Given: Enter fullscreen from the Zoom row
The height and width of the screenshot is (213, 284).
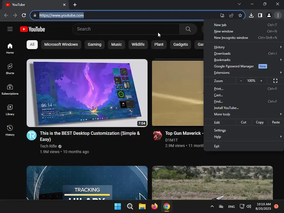Looking at the screenshot, I should (x=275, y=81).
